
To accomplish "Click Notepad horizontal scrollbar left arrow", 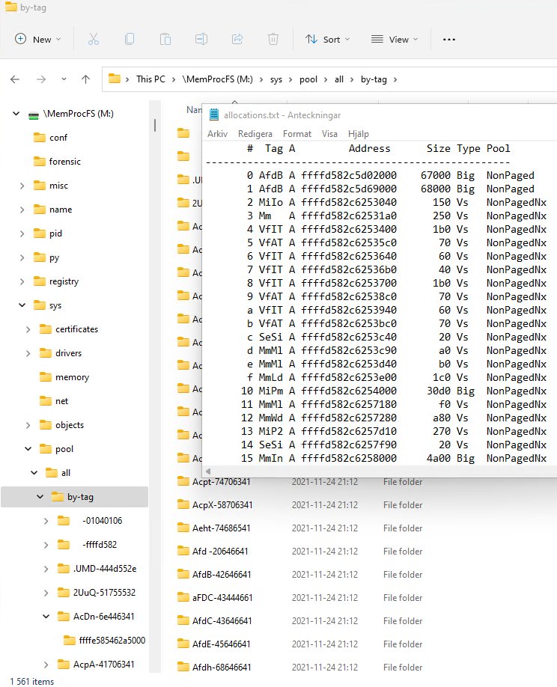I will click(x=208, y=471).
